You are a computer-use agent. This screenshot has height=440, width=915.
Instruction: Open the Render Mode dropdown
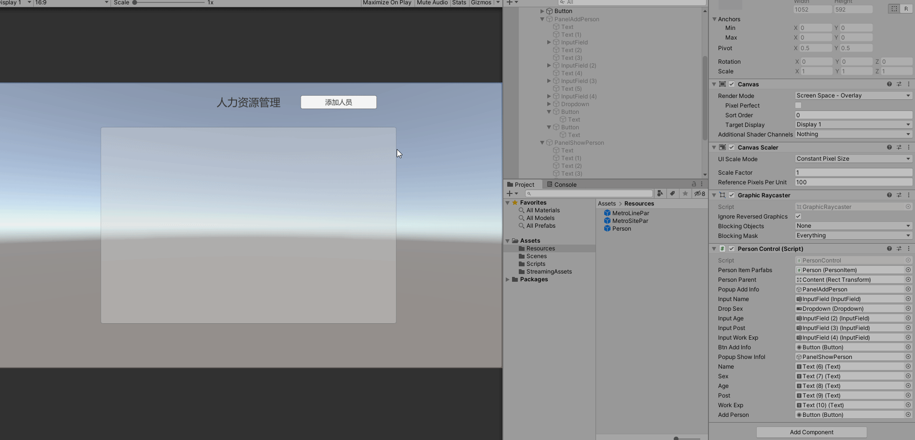pyautogui.click(x=853, y=96)
